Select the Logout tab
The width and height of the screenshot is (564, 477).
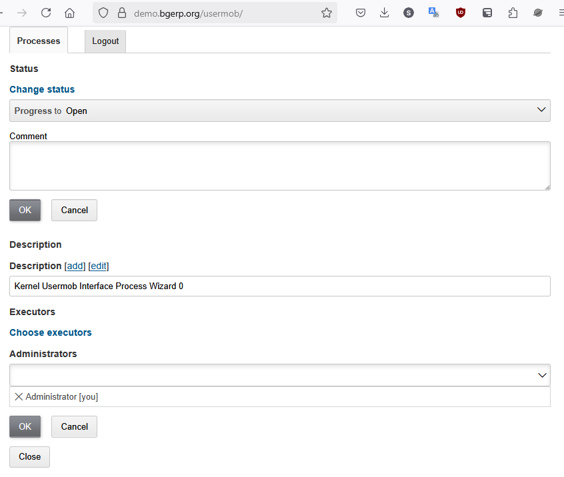coord(105,41)
